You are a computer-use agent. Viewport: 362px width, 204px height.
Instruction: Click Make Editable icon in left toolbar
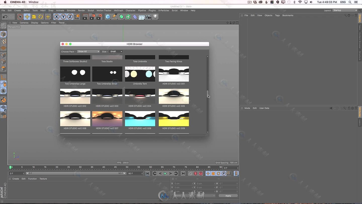[4, 25]
